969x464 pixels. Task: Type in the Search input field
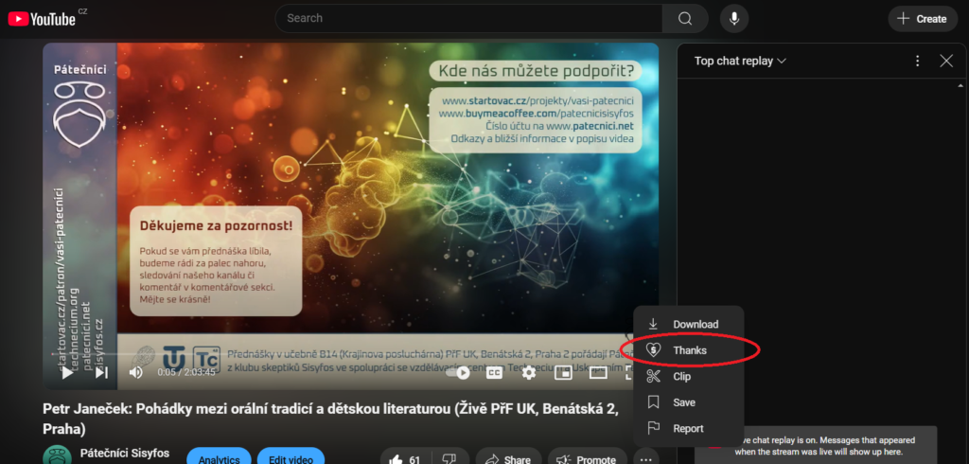point(468,18)
